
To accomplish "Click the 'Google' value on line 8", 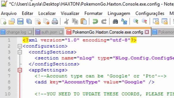I will coord(133,82).
